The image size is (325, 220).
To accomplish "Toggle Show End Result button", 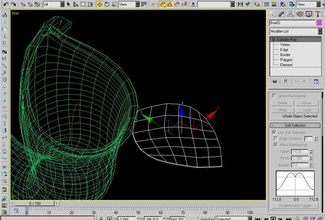I will (x=285, y=81).
